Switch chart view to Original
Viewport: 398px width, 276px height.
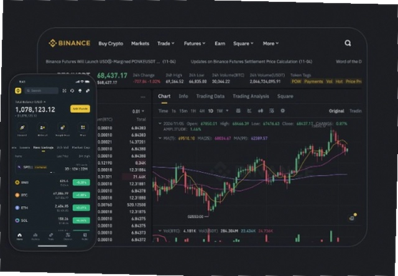click(336, 111)
